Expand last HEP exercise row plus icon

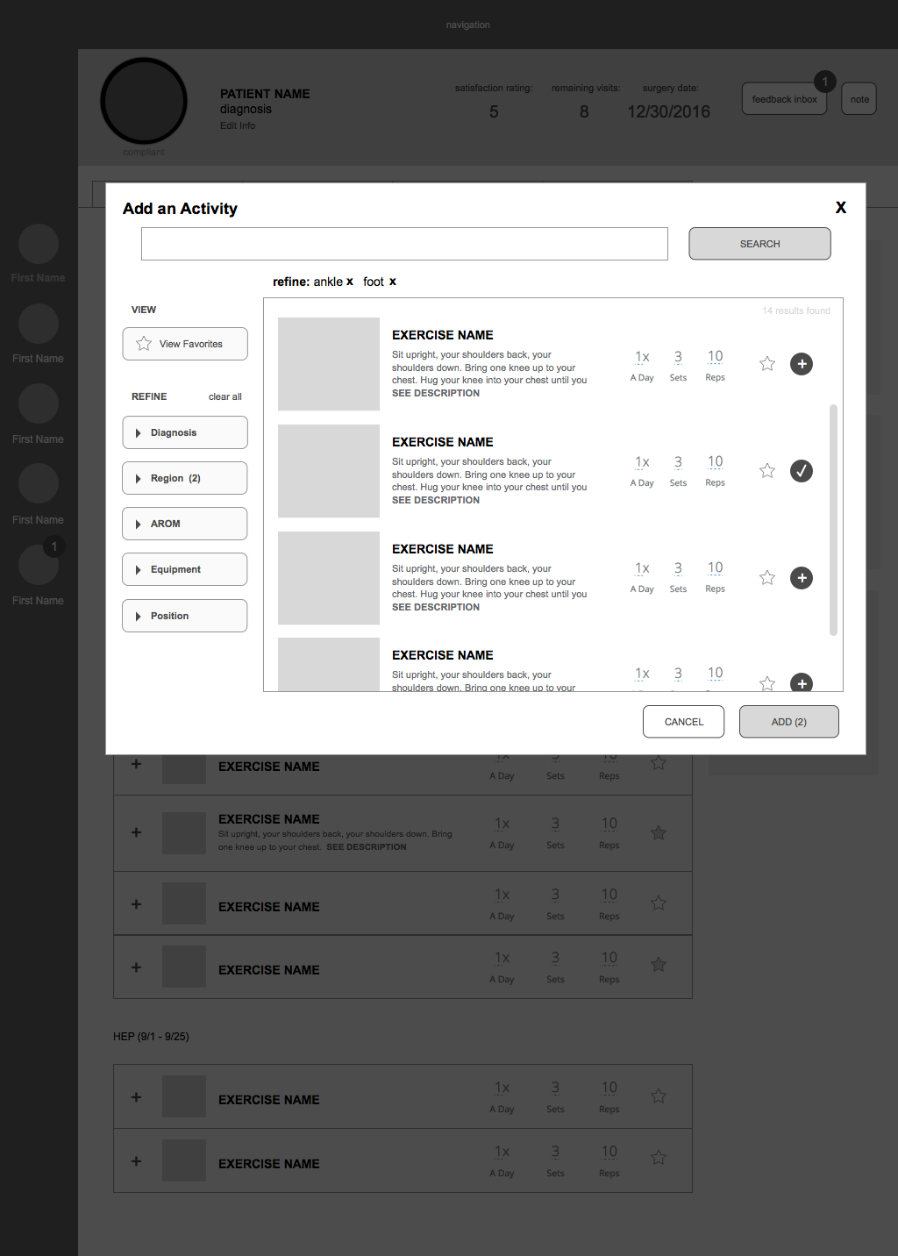(136, 1161)
